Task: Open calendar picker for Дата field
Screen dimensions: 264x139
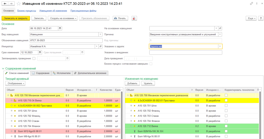Action: tap(60, 28)
